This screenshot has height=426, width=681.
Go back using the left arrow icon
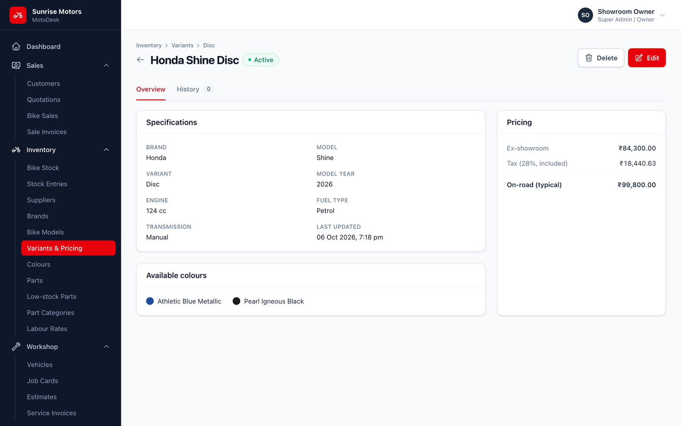pyautogui.click(x=140, y=60)
